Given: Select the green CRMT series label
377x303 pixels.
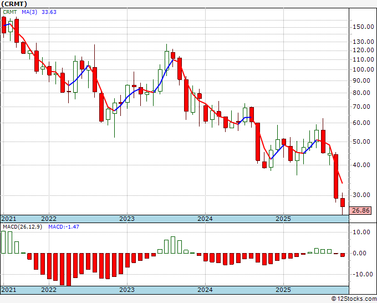Looking at the screenshot, I should click(x=10, y=12).
